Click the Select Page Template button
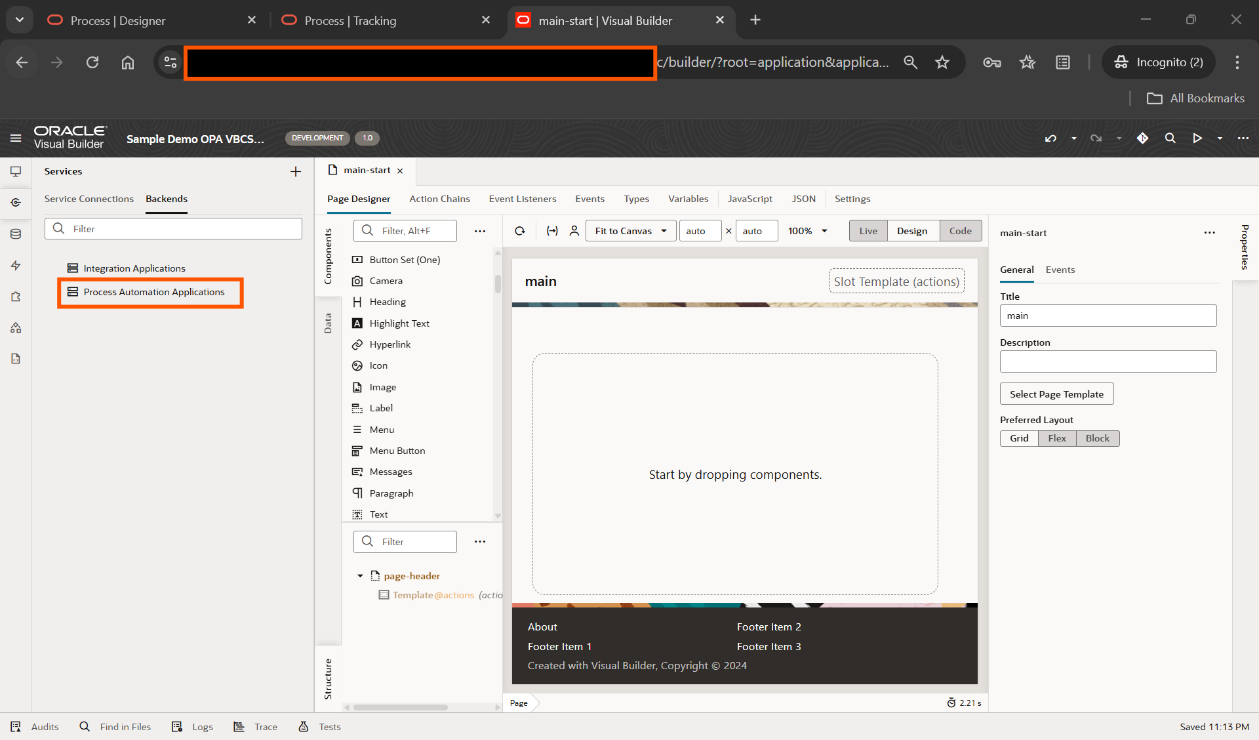The width and height of the screenshot is (1259, 740). [1056, 394]
